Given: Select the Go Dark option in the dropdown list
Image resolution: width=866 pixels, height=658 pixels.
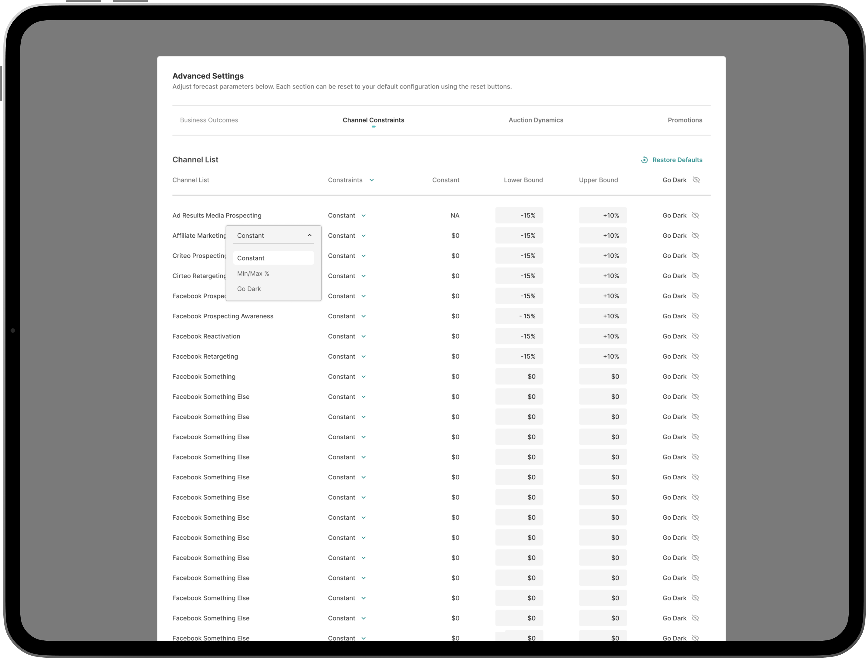Looking at the screenshot, I should click(x=249, y=289).
